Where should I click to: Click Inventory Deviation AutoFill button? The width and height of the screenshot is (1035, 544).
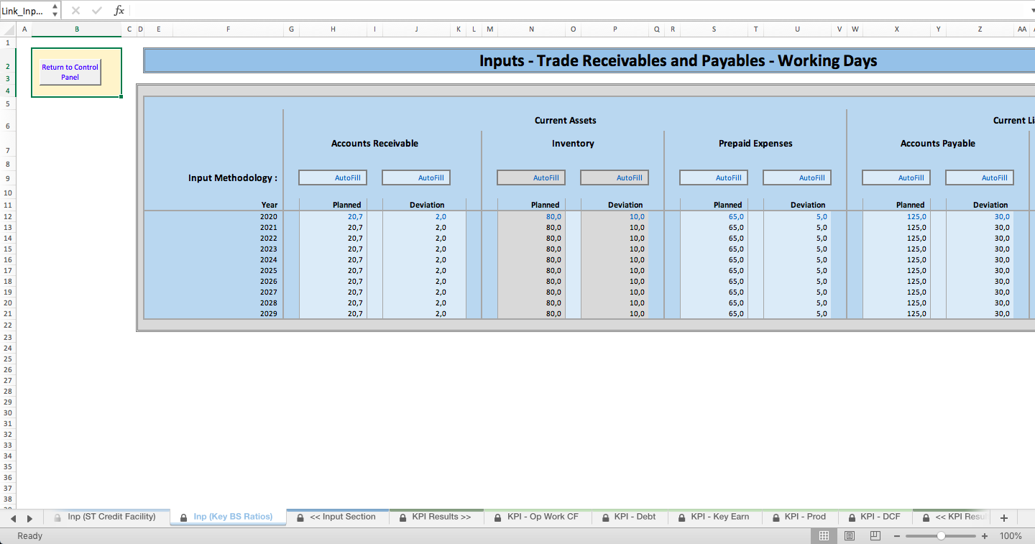[x=615, y=178]
